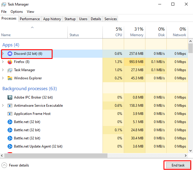Select the Firefox (8) row text
This screenshot has width=193, height=170.
22,62
